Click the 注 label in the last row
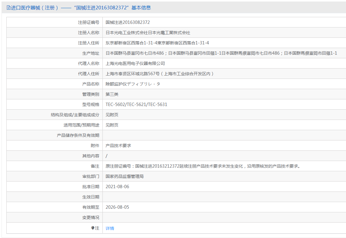 pyautogui.click(x=97, y=228)
